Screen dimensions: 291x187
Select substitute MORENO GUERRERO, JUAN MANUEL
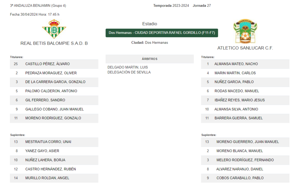pyautogui.click(x=245, y=142)
